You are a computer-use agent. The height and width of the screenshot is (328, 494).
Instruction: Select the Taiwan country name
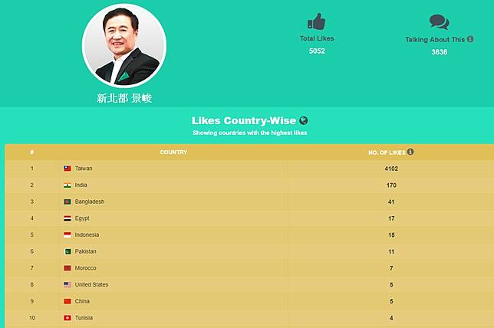click(x=84, y=169)
